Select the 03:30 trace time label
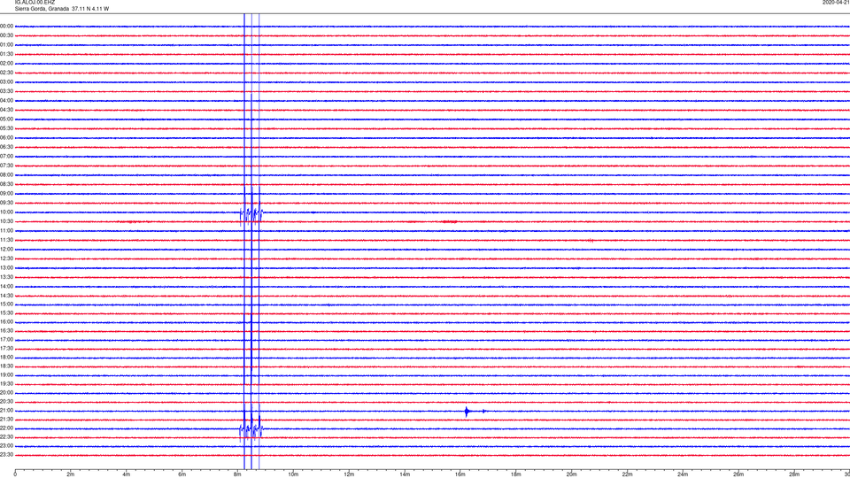Viewport: 850px width, 478px height. point(6,91)
